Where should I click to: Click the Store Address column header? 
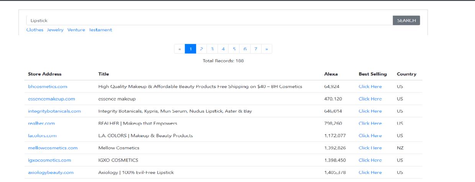pyautogui.click(x=45, y=74)
